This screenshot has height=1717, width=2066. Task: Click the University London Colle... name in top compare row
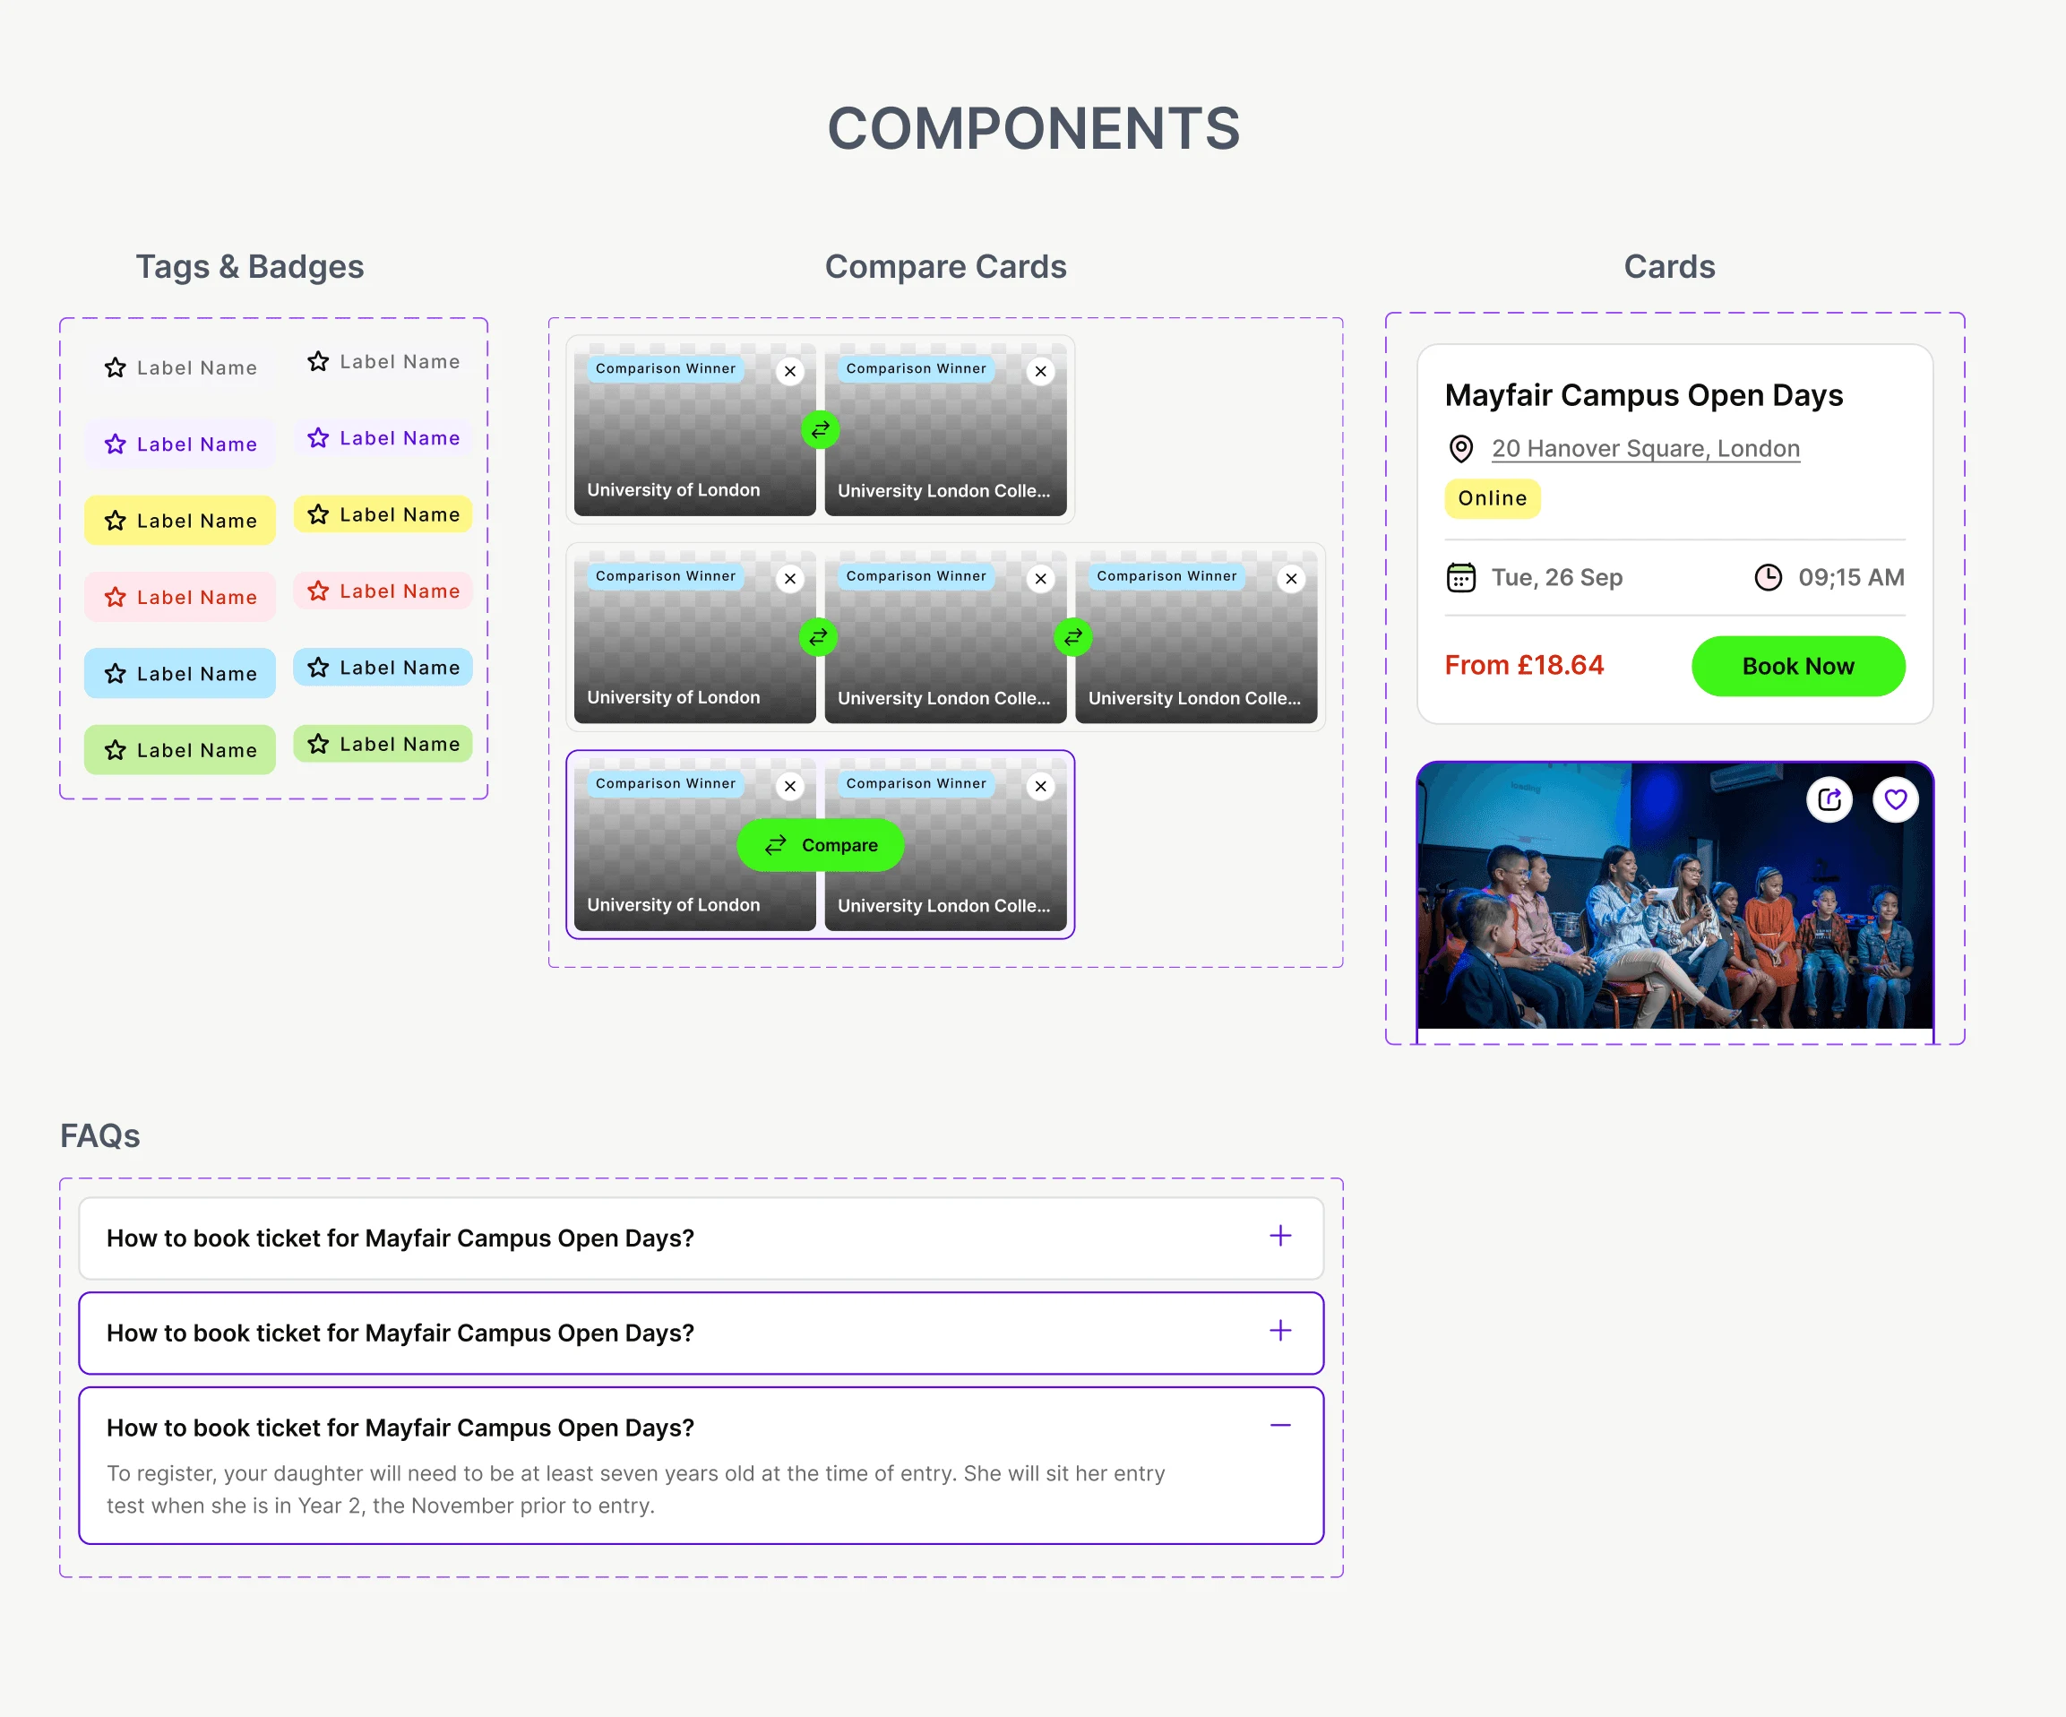943,491
